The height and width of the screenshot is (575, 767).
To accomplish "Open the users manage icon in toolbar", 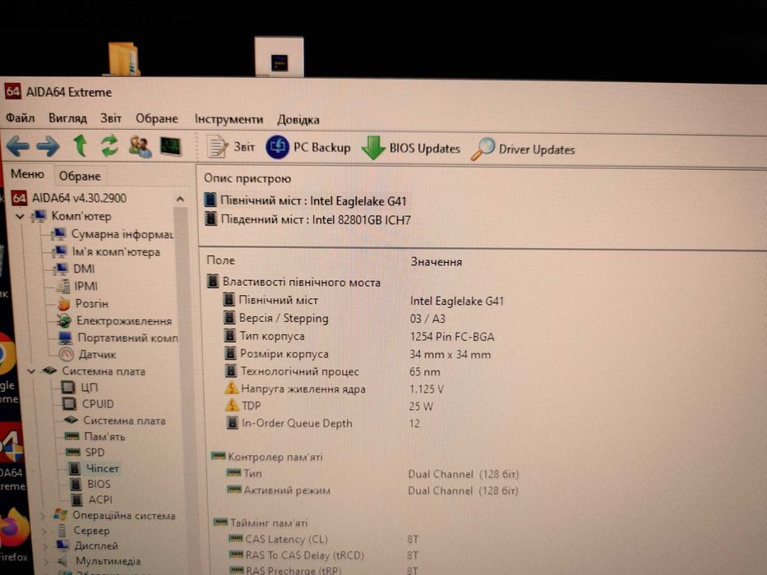I will pyautogui.click(x=140, y=147).
